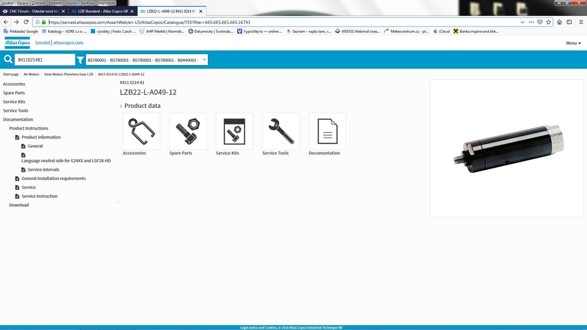This screenshot has width=587, height=330.
Task: Open the filter code dropdown
Action: click(147, 60)
